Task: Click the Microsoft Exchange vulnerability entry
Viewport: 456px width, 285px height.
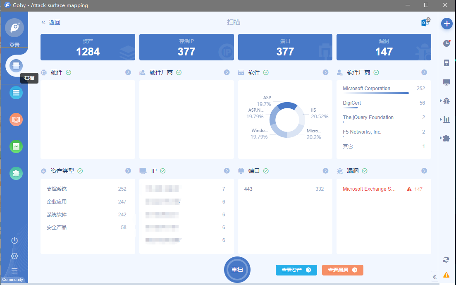Action: [x=369, y=189]
